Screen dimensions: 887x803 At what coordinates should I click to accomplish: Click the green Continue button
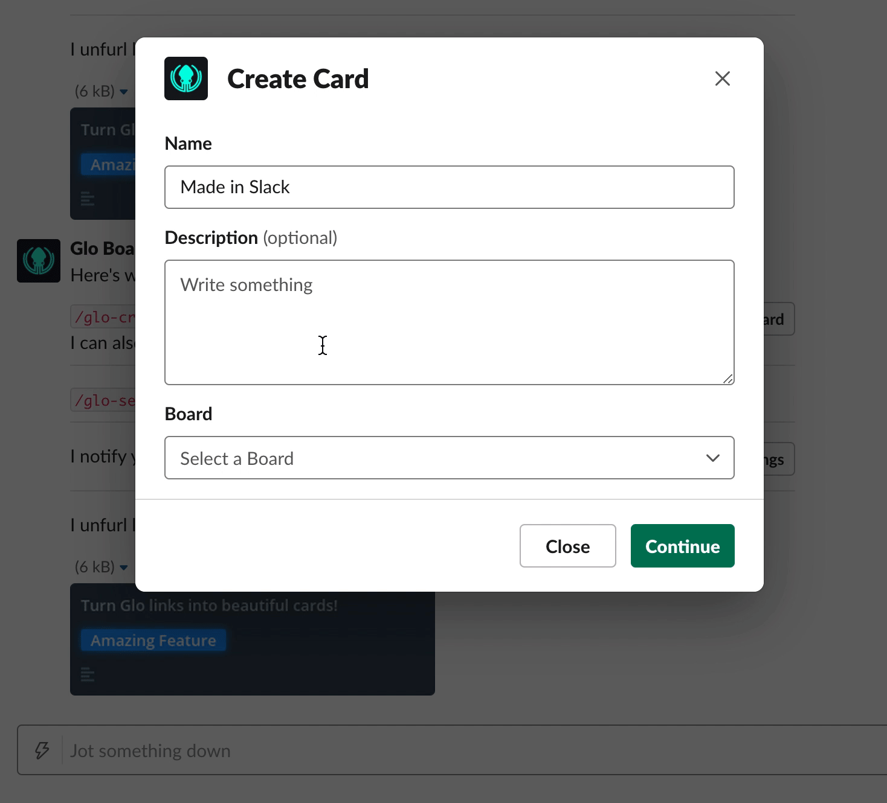pyautogui.click(x=683, y=546)
